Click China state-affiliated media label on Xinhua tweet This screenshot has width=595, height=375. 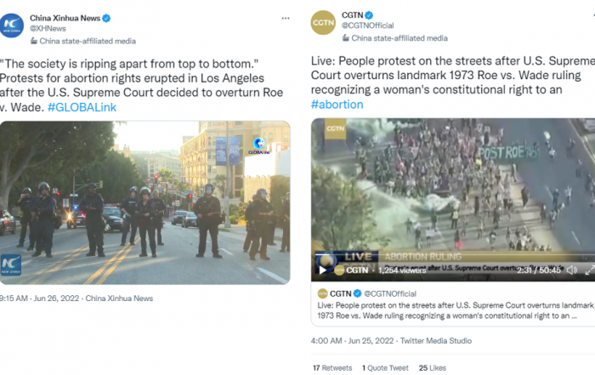coord(83,41)
